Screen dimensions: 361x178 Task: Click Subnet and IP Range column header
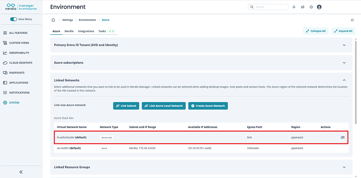[x=143, y=127]
